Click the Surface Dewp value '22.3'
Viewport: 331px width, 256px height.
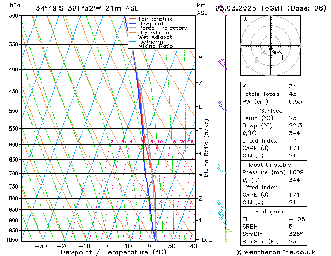click(295, 126)
